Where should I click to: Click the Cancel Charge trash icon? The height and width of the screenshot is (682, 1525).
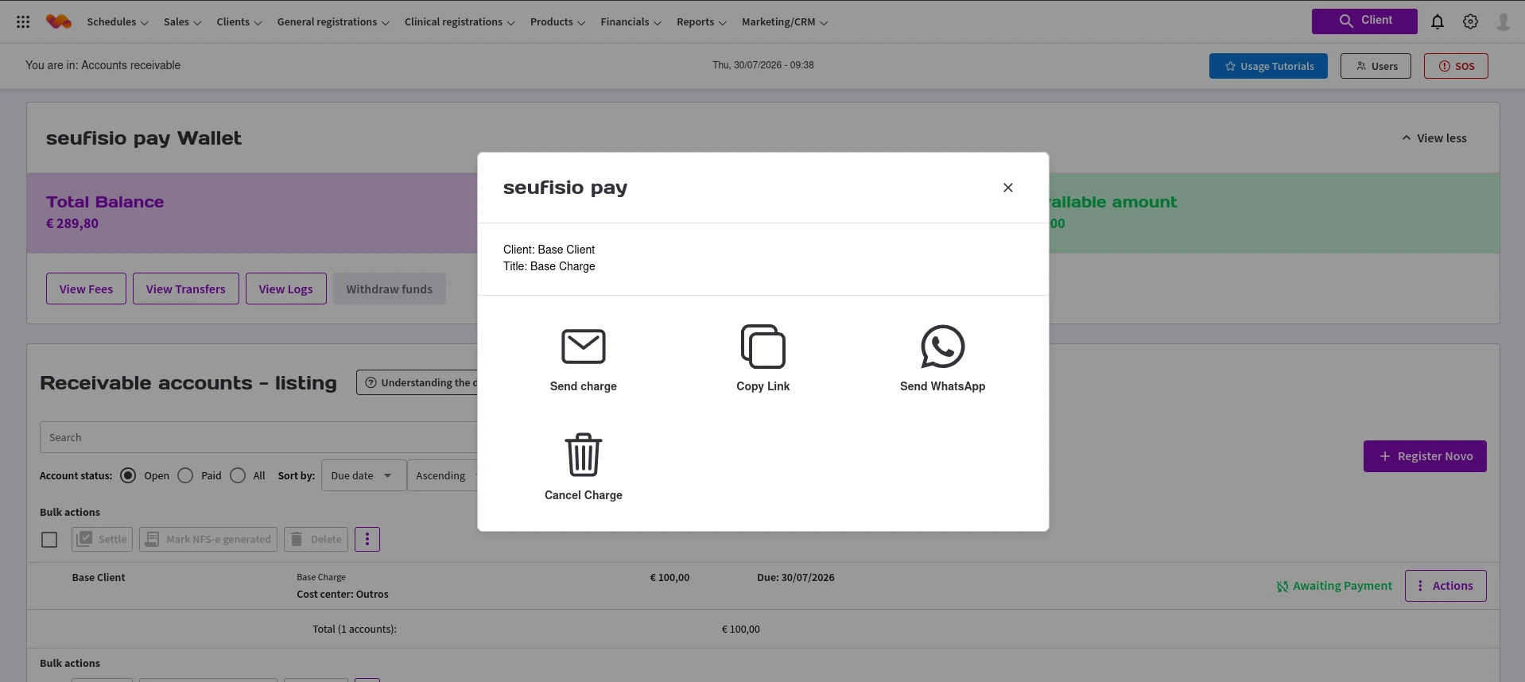[x=584, y=455]
